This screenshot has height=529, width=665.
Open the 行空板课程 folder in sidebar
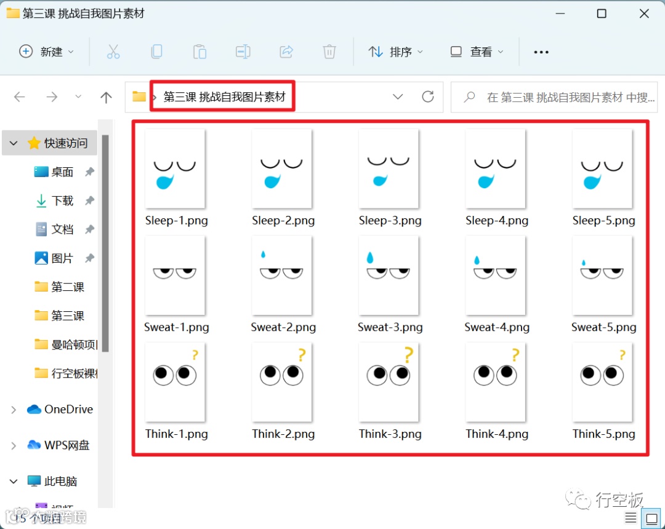pos(66,373)
